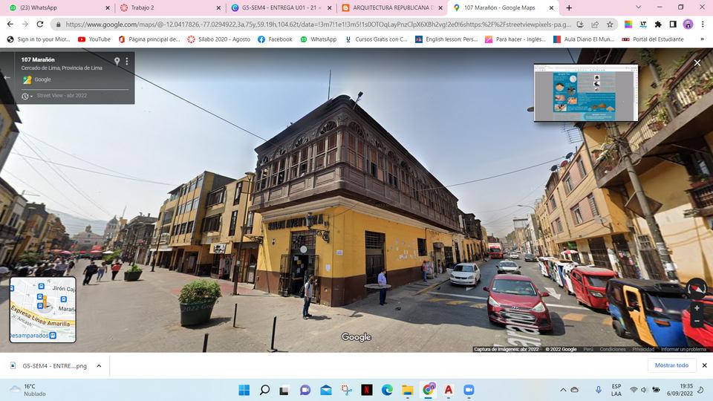Open File Explorer from taskbar

[408, 390]
